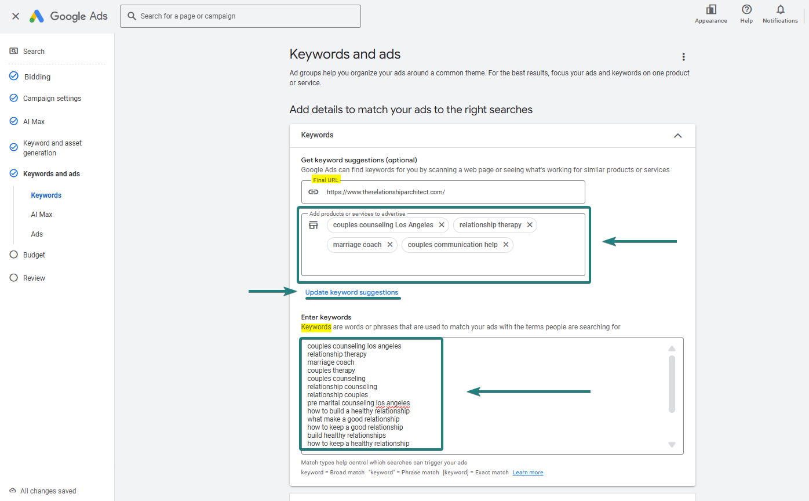
Task: Open the AI Max step in sidebar
Action: 34,122
